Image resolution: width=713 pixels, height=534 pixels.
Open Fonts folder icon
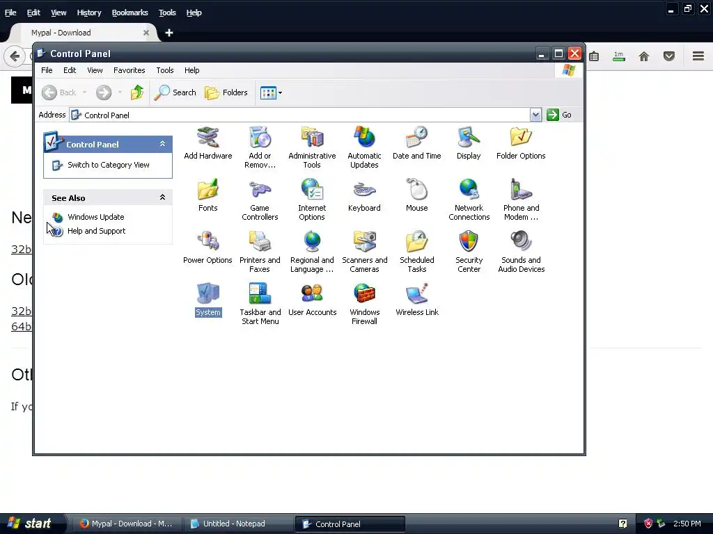207,195
